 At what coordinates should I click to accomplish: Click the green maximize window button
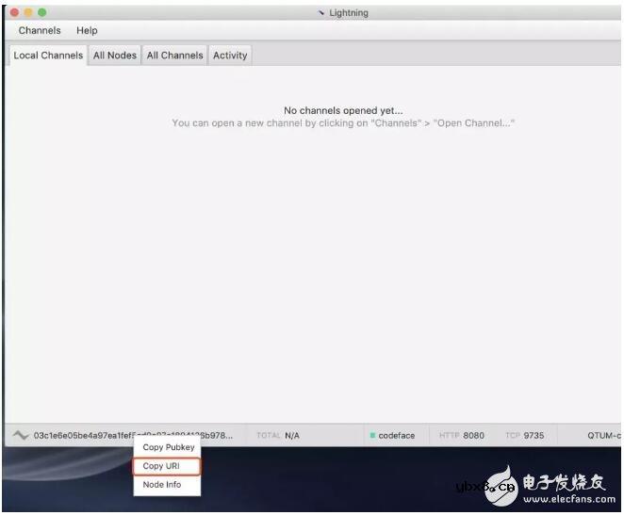pos(41,12)
